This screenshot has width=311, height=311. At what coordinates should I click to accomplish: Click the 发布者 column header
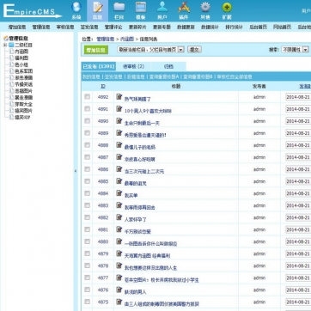[x=259, y=86]
